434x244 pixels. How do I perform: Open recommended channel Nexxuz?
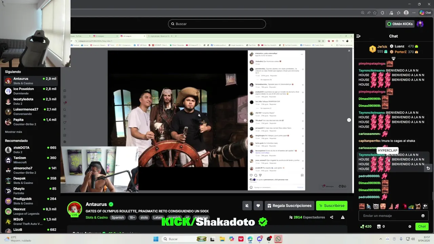[x=31, y=211]
